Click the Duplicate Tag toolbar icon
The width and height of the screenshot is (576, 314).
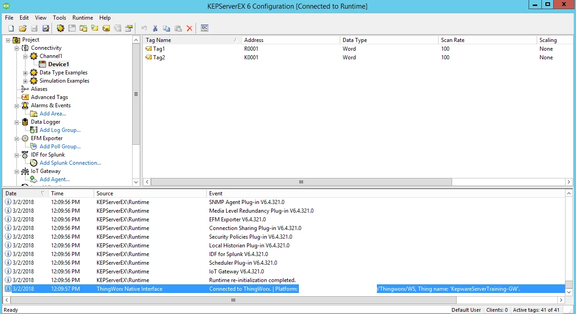(x=118, y=28)
